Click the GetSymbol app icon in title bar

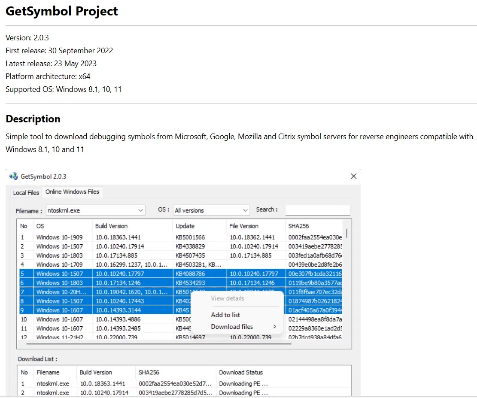(14, 176)
